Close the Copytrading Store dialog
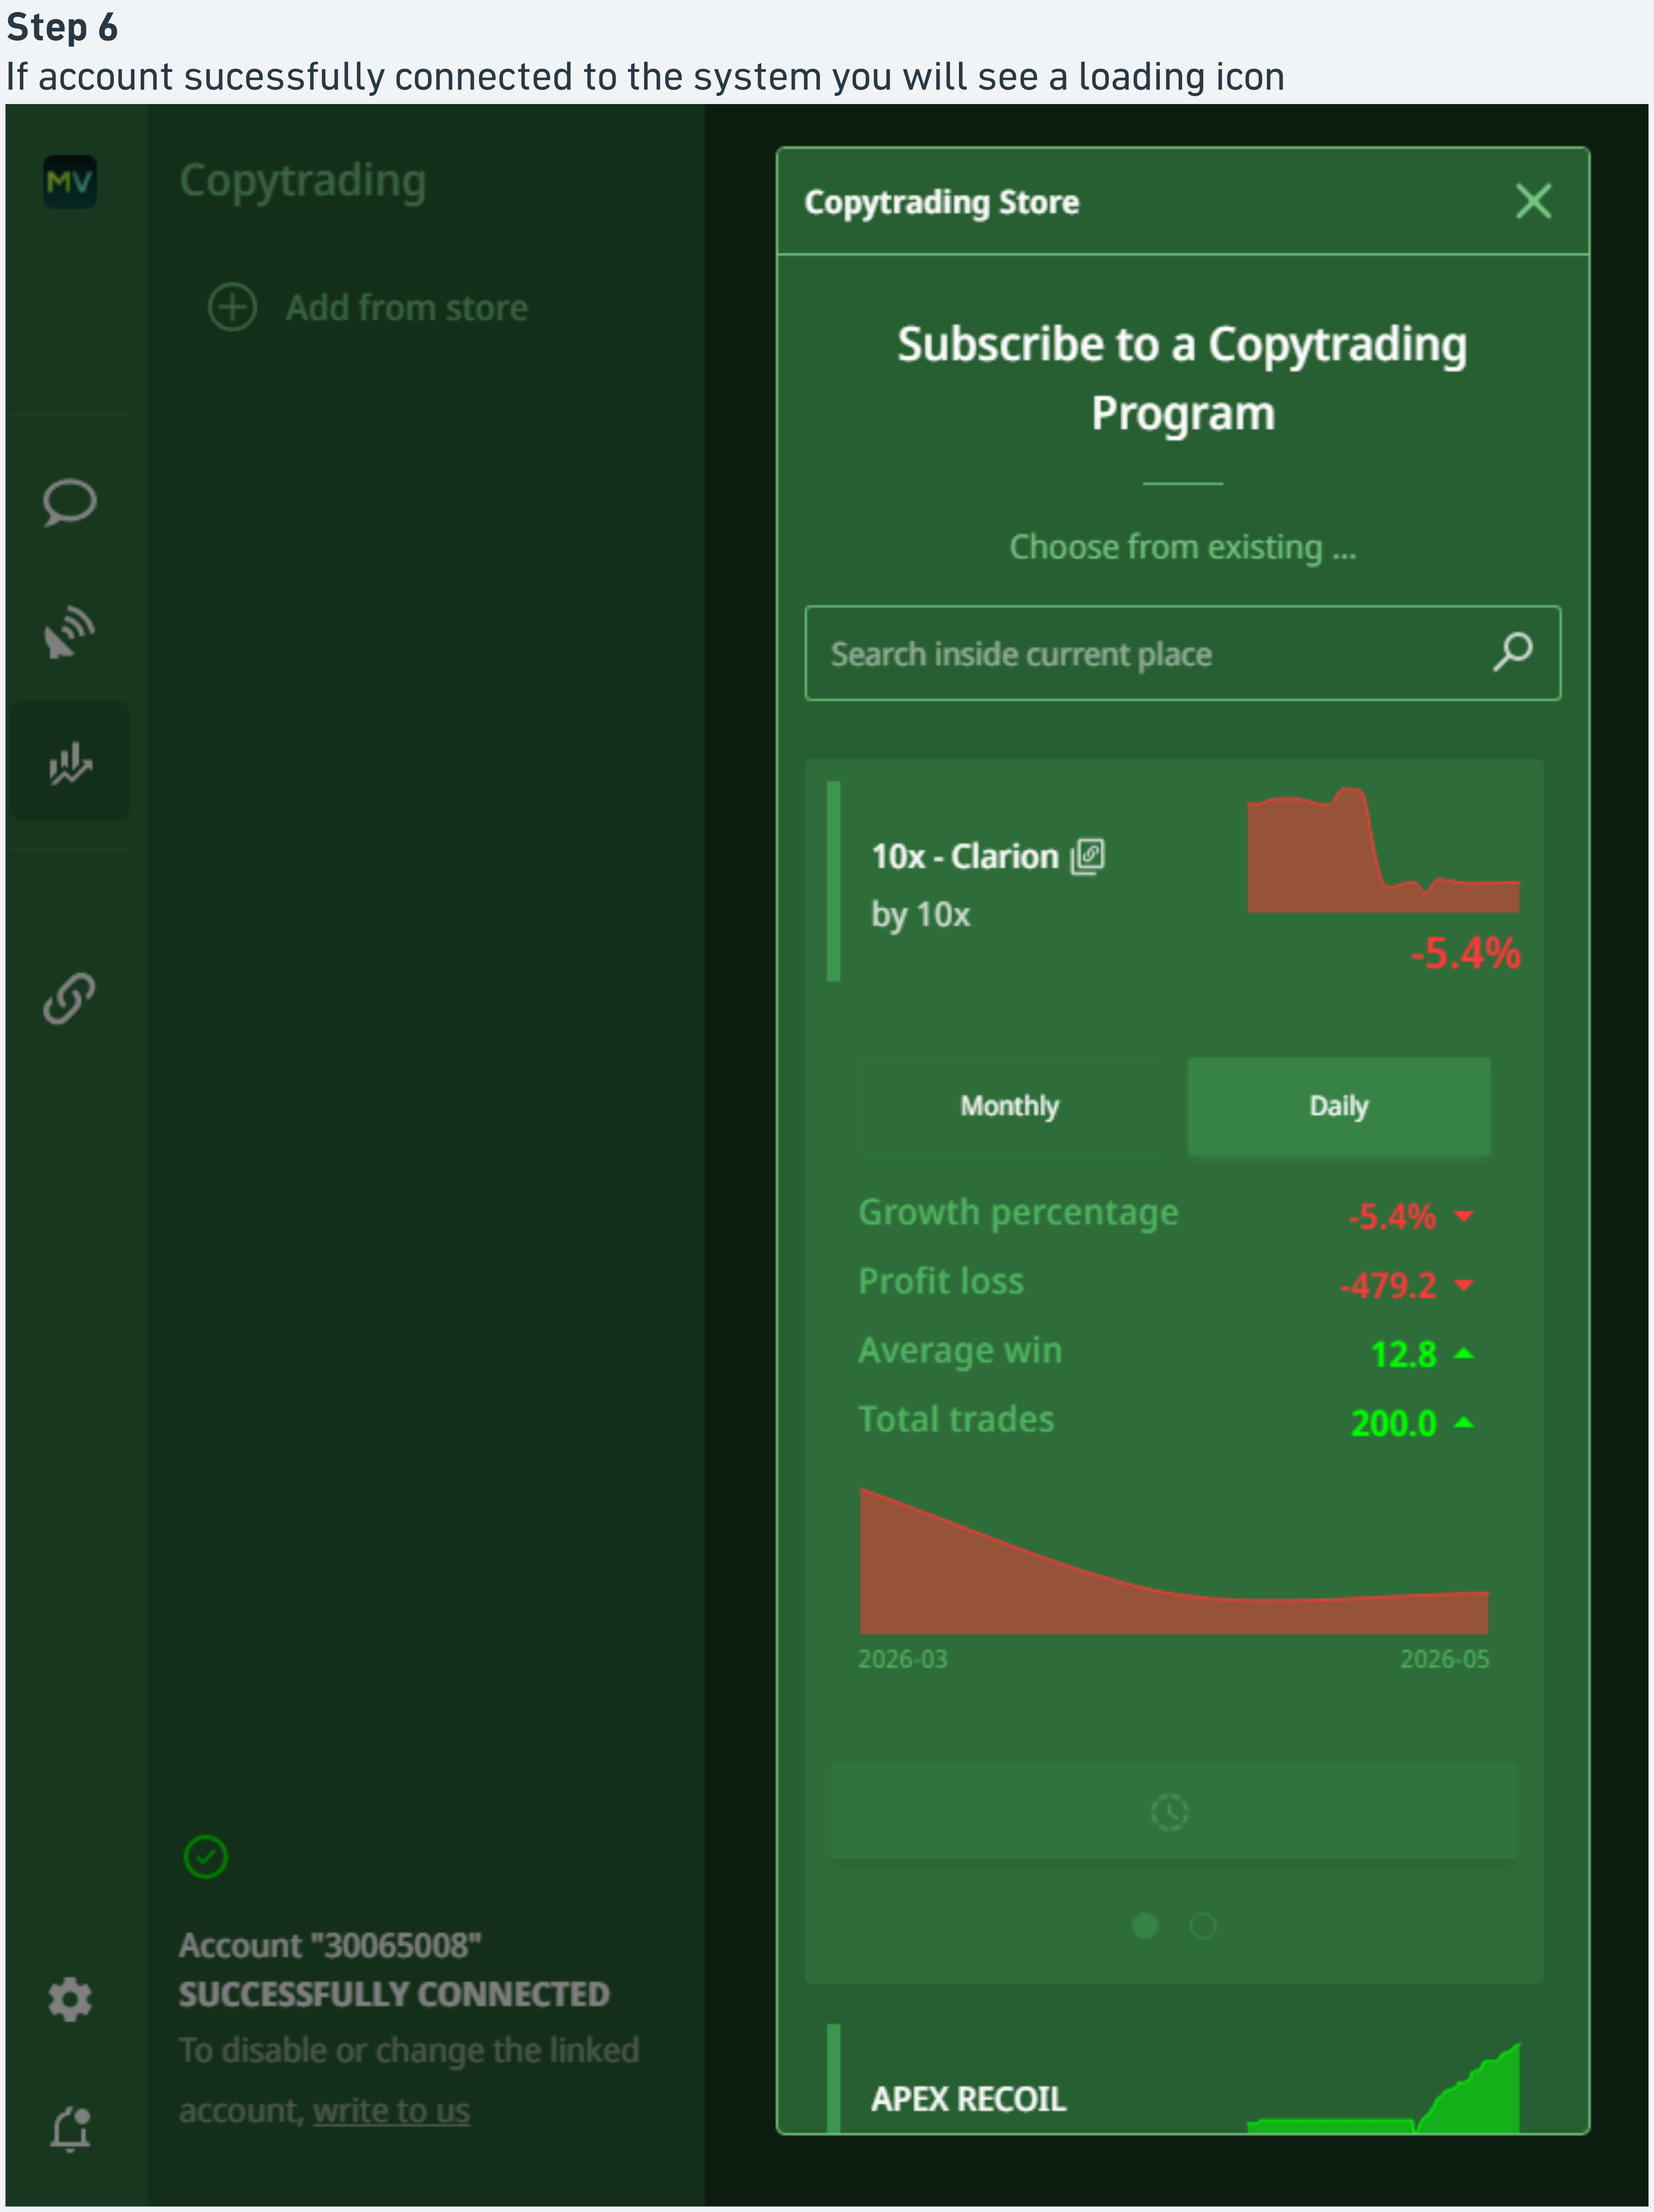 [1533, 202]
